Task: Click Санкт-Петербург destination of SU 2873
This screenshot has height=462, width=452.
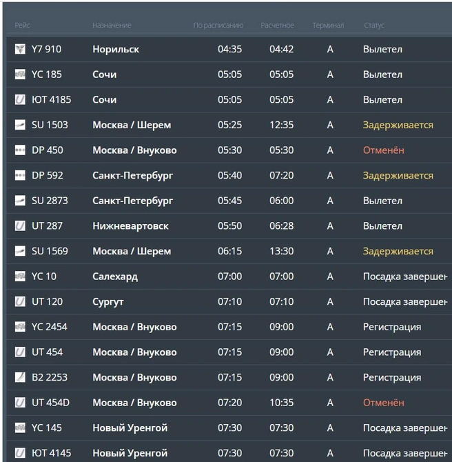Action: coord(133,201)
